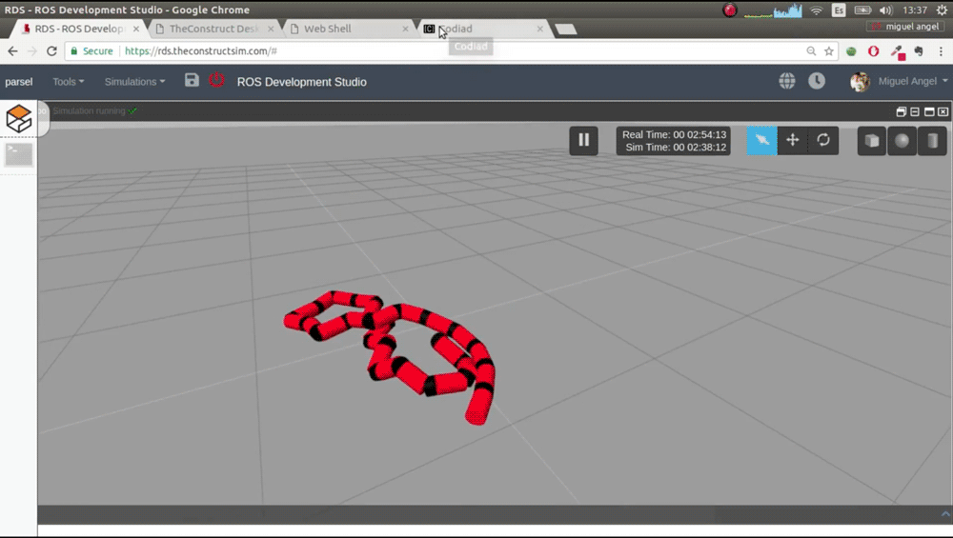Open the Tools dropdown menu
Viewport: 953px width, 538px height.
[68, 81]
